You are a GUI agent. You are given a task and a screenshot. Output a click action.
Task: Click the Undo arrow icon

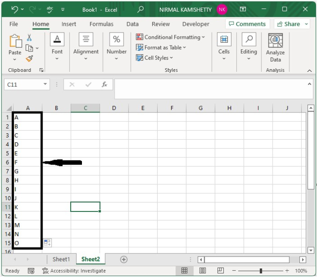14,9
